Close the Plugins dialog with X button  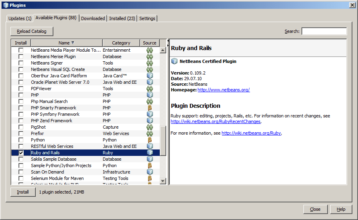[x=352, y=5]
